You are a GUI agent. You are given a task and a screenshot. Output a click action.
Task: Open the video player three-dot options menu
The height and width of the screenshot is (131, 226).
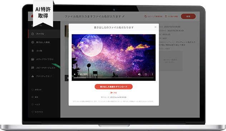click(x=152, y=74)
